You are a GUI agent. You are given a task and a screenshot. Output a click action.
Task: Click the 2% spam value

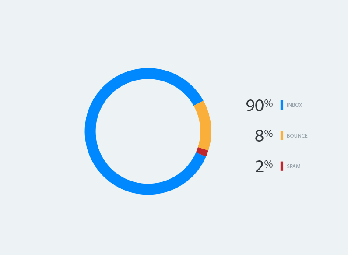click(264, 166)
